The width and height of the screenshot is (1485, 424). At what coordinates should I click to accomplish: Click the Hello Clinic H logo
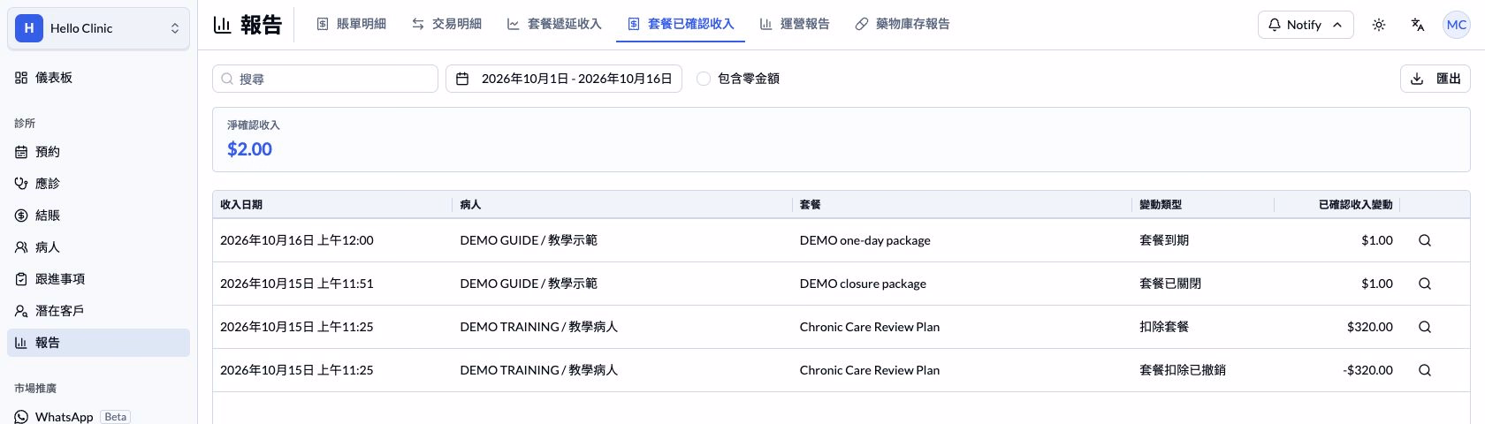pos(29,28)
